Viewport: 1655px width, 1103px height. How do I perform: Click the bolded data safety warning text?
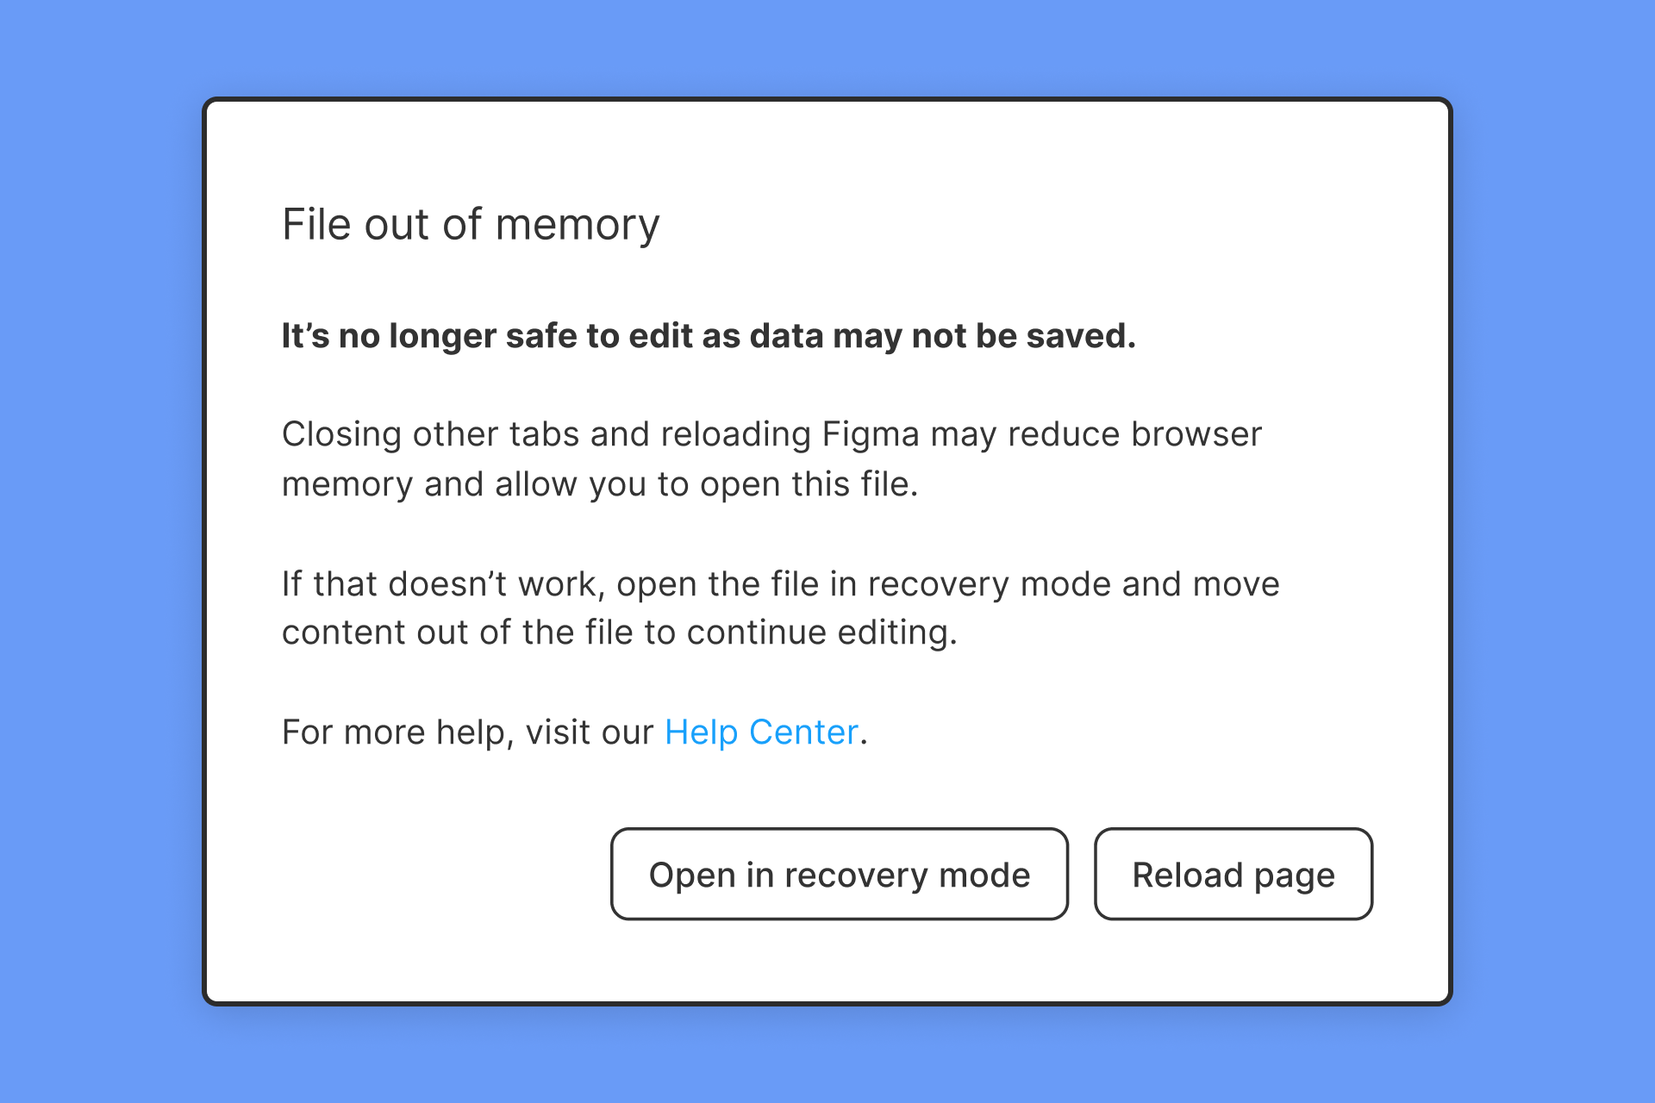click(x=709, y=336)
